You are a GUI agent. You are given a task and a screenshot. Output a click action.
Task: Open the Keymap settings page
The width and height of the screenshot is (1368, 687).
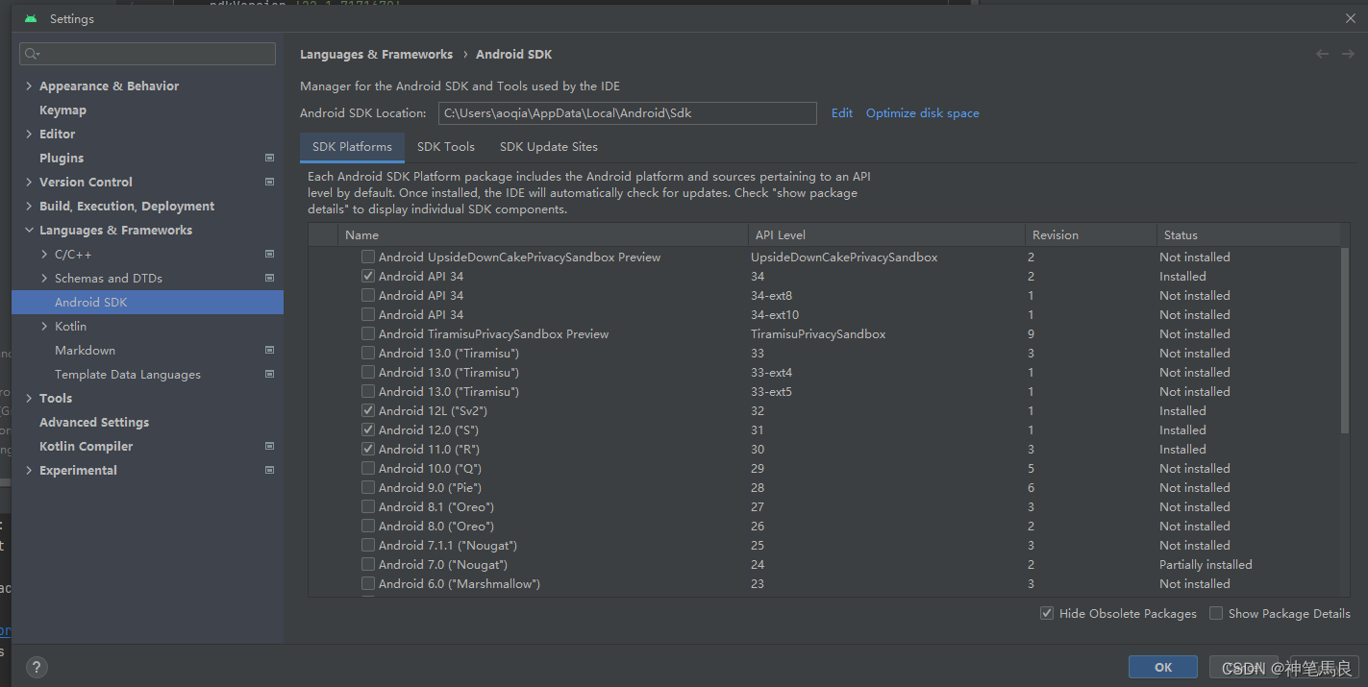[x=62, y=110]
